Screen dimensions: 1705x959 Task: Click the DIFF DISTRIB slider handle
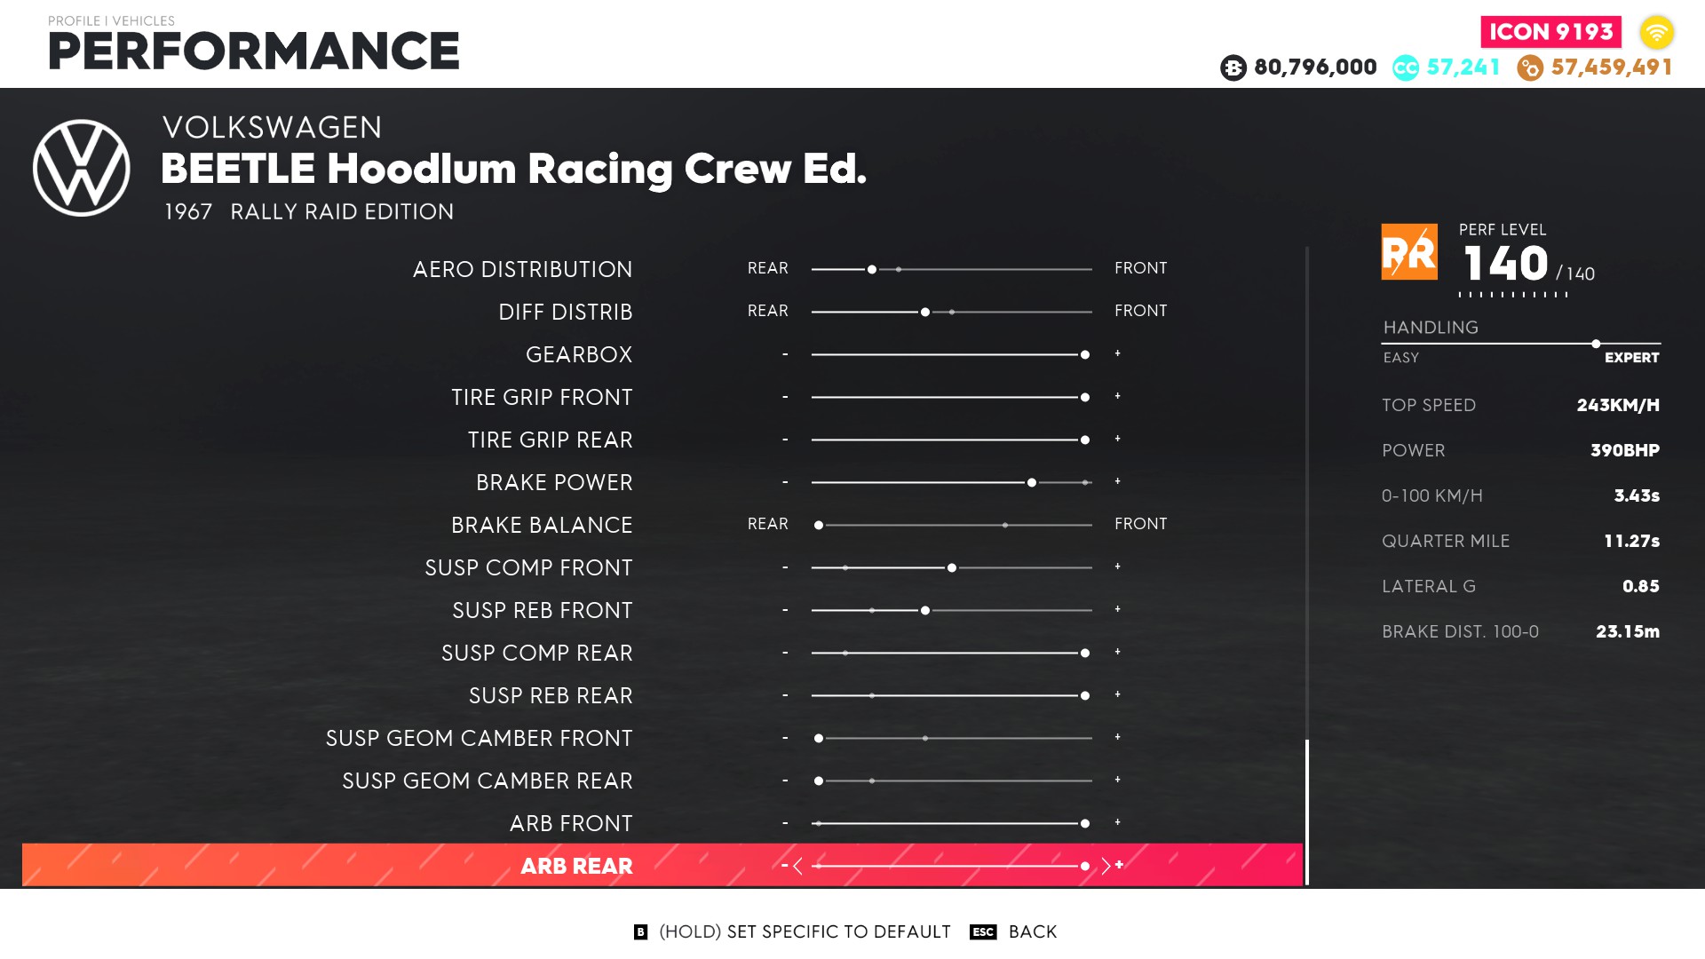pyautogui.click(x=925, y=313)
